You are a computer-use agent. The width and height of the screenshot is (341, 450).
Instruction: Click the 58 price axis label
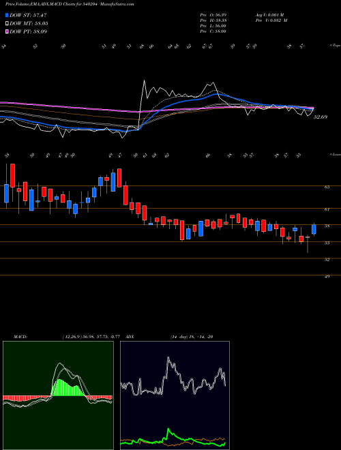click(327, 226)
